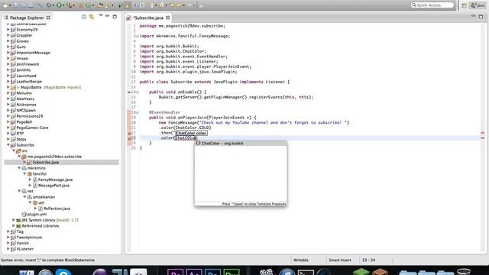Select the Subscribe.java editor tab
This screenshot has width=489, height=275.
point(148,18)
